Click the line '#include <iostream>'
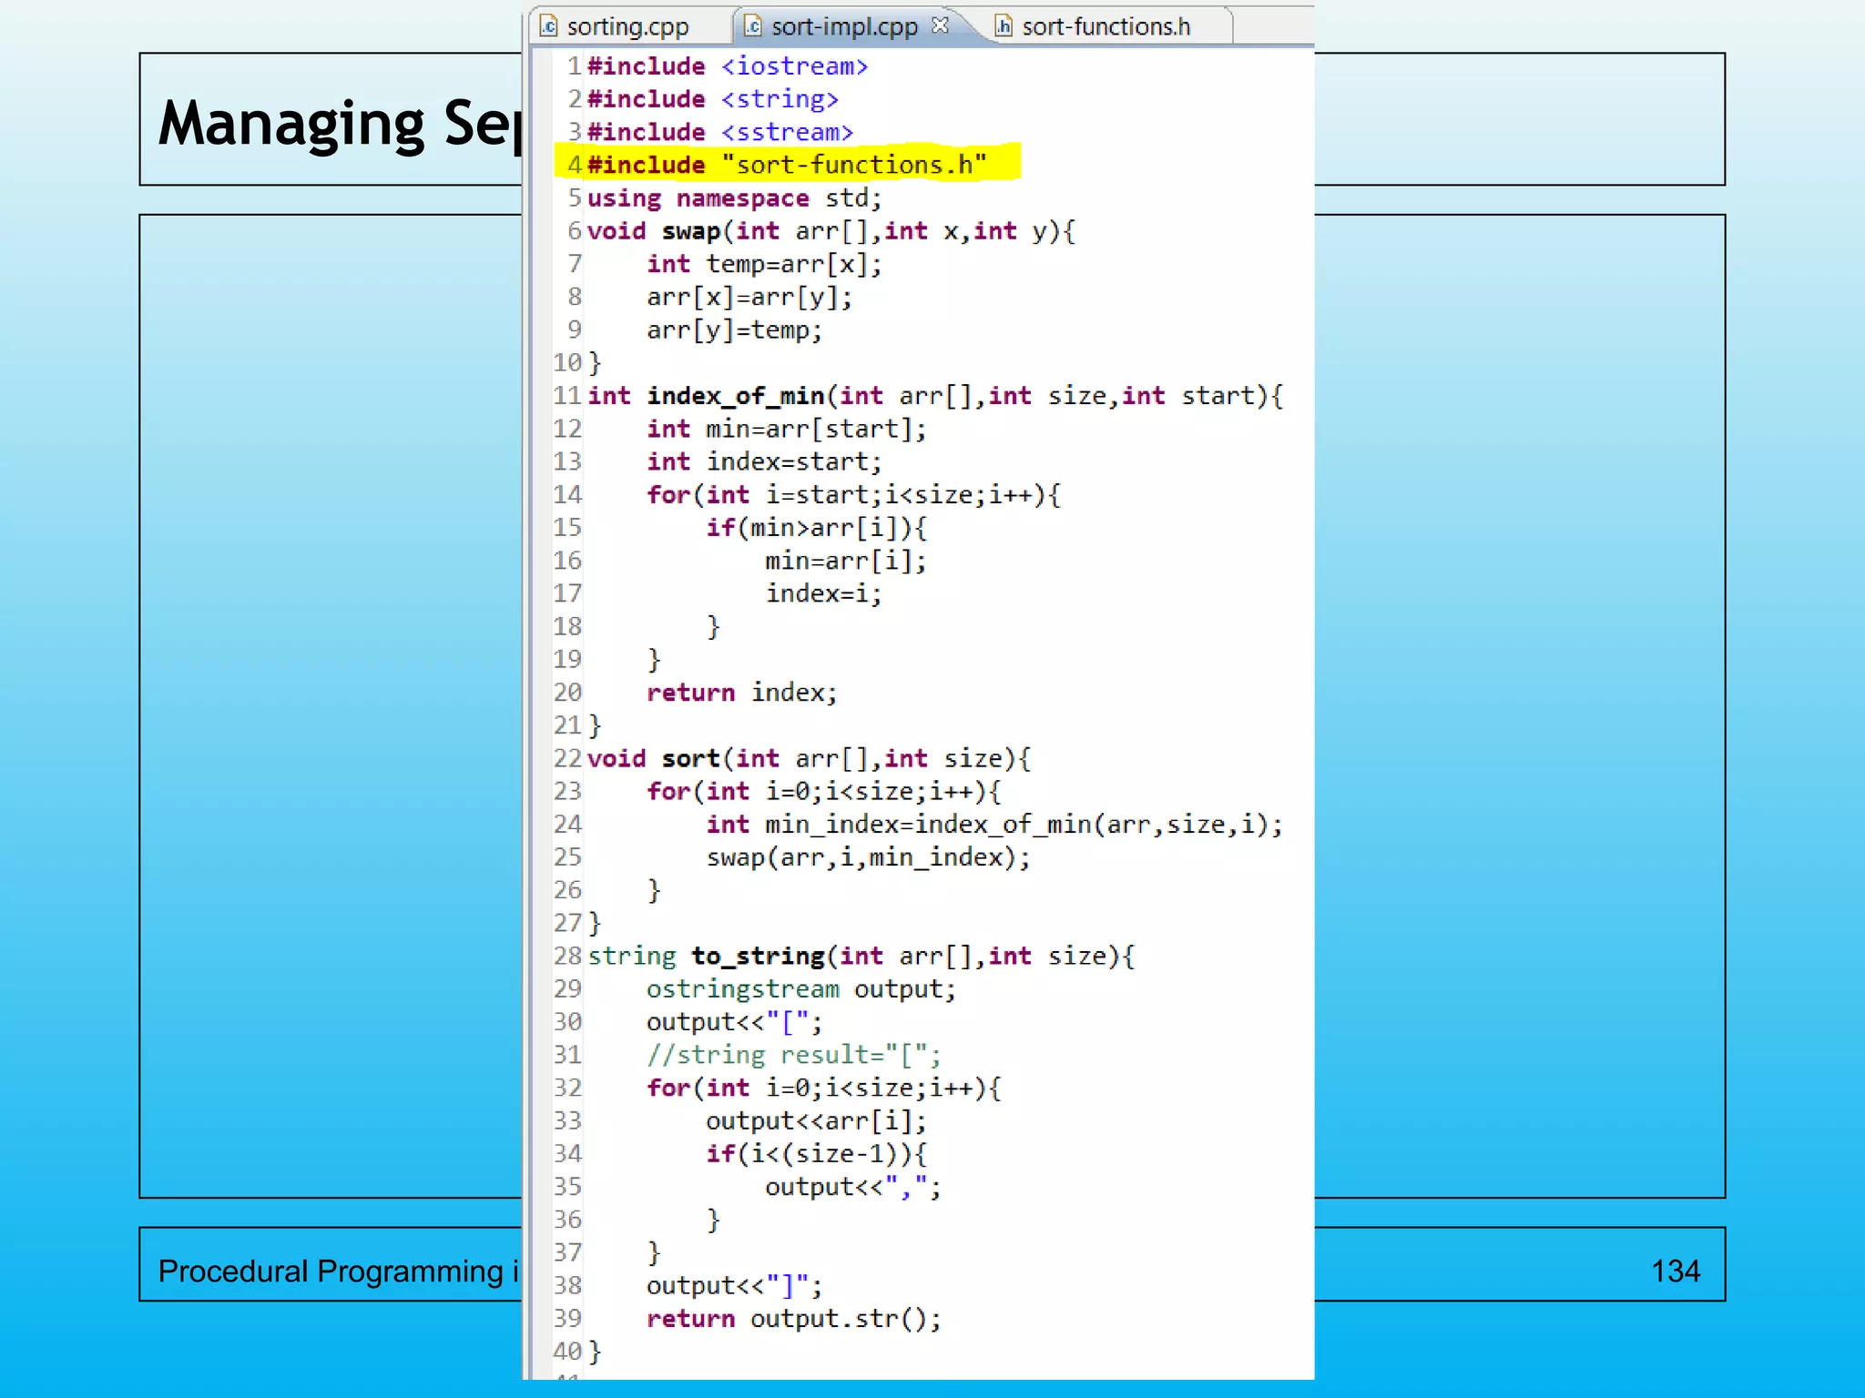Screen dimensions: 1865x1398 pyautogui.click(x=728, y=66)
